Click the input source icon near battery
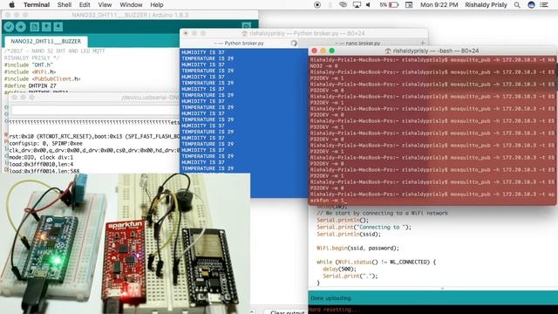The width and height of the screenshot is (558, 314). (409, 5)
